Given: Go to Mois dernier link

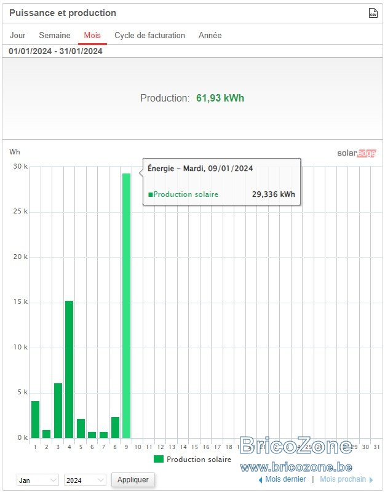Looking at the screenshot, I should point(285,479).
